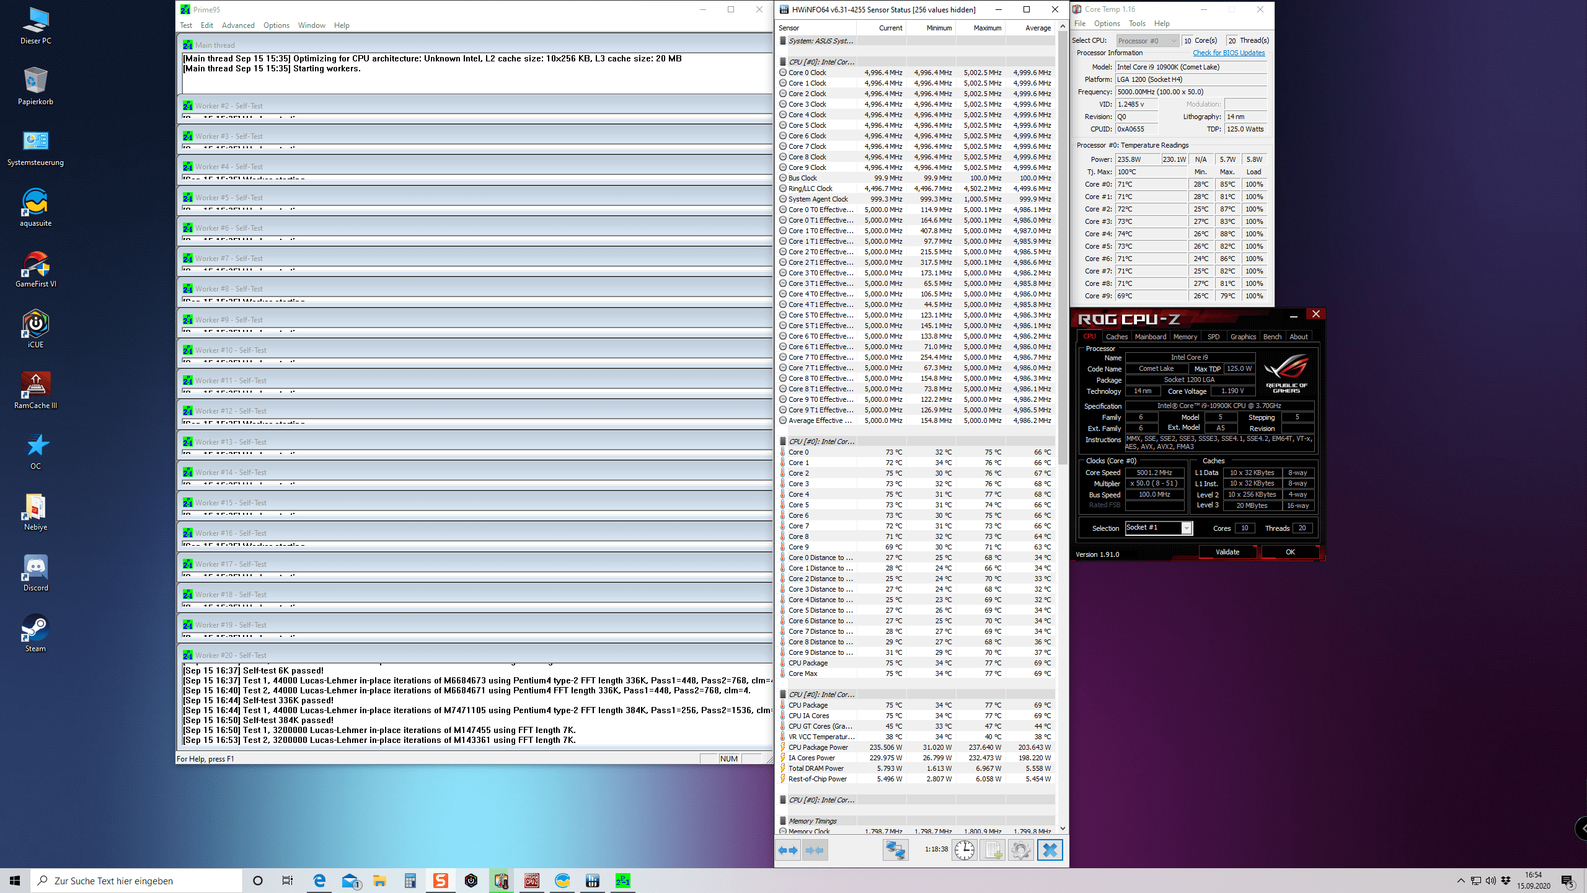Launch iCUE desktop shortcut
Image resolution: width=1587 pixels, height=893 pixels.
coord(35,329)
